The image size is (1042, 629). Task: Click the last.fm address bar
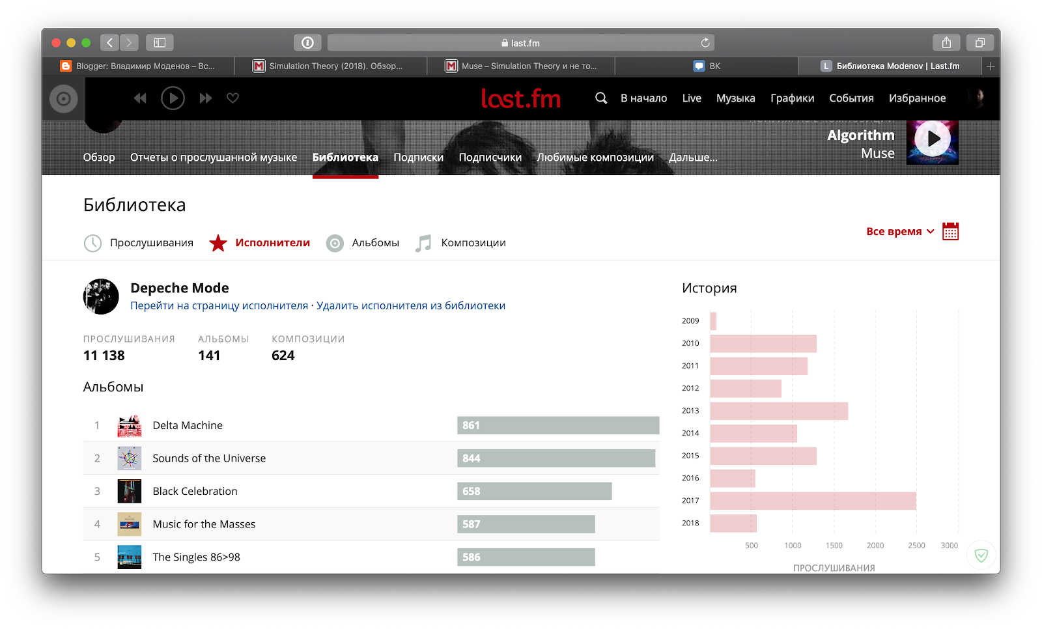click(x=520, y=43)
